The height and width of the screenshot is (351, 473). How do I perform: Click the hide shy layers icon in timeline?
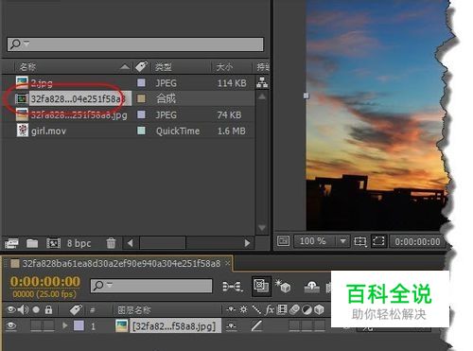point(312,287)
